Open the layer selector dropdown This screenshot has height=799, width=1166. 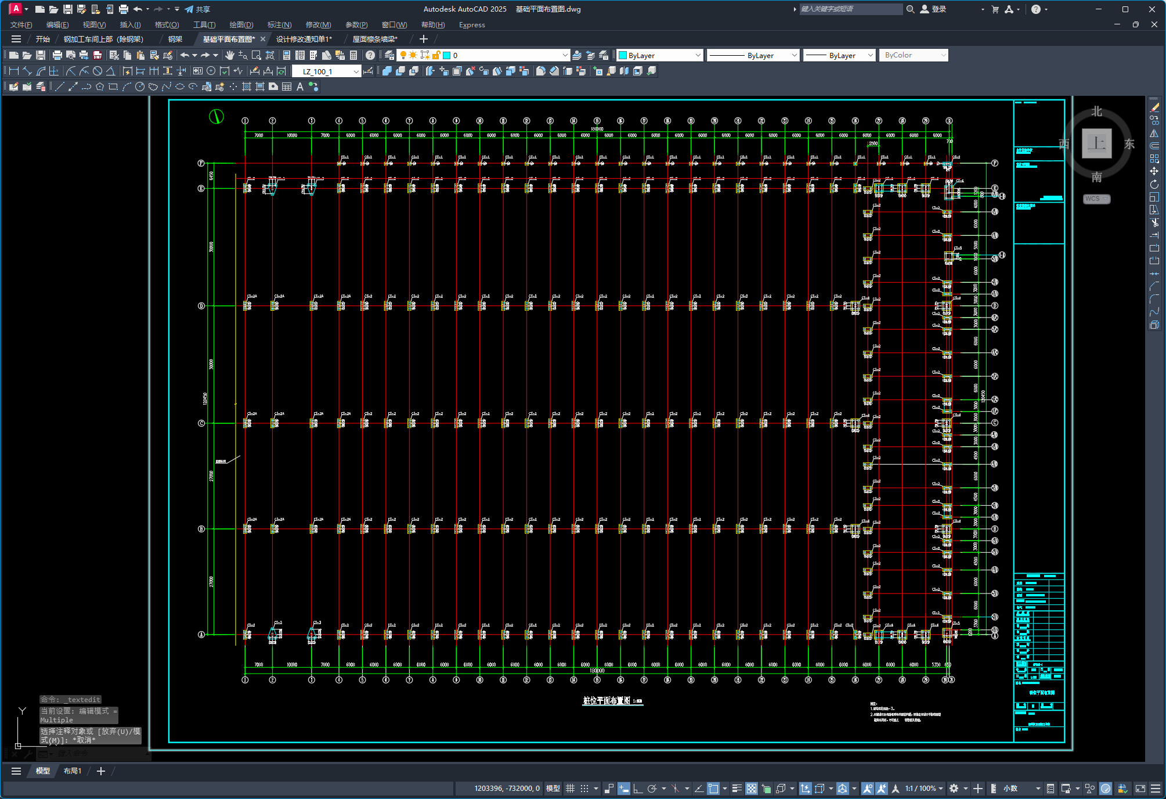click(x=483, y=55)
